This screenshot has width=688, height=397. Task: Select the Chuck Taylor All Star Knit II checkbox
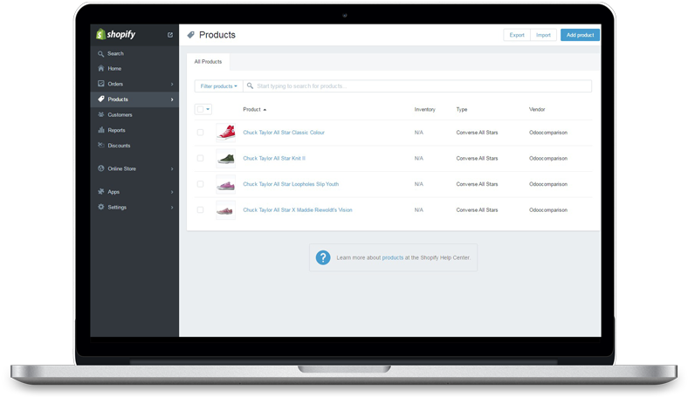point(200,159)
